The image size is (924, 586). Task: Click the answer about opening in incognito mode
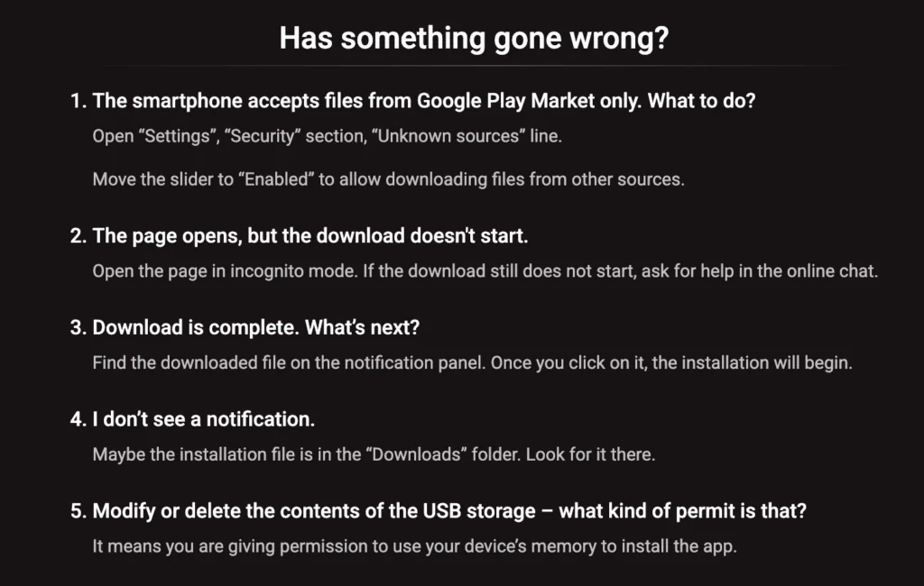pos(485,271)
